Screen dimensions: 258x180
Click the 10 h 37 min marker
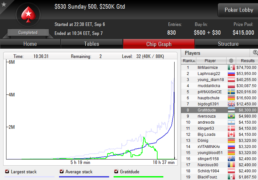pyautogui.click(x=164, y=162)
